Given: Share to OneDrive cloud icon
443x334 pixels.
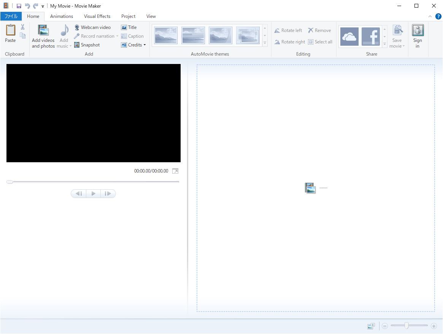Looking at the screenshot, I should coord(349,37).
